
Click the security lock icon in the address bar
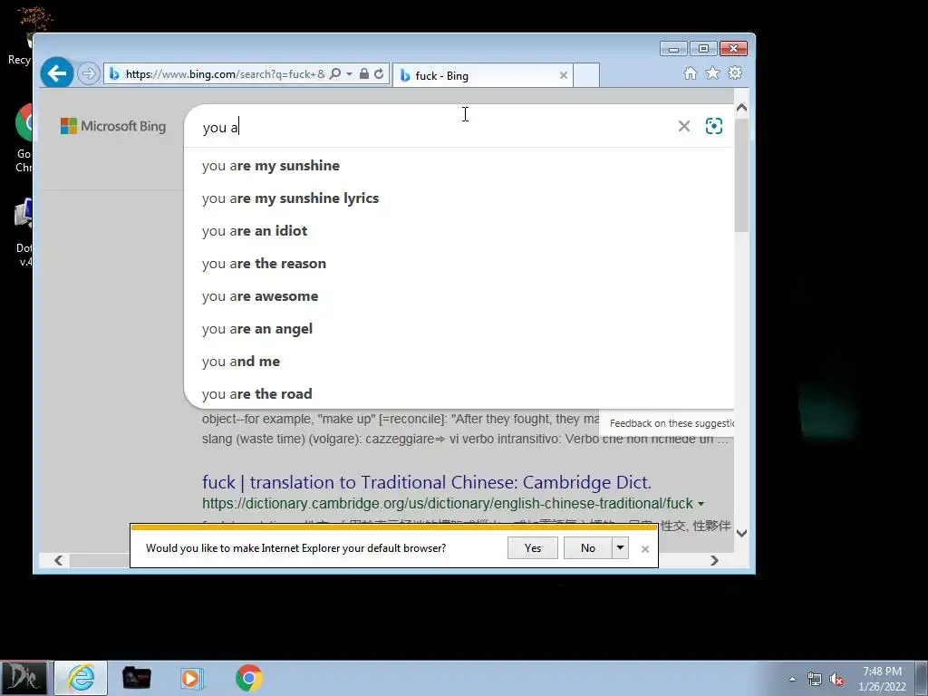364,74
